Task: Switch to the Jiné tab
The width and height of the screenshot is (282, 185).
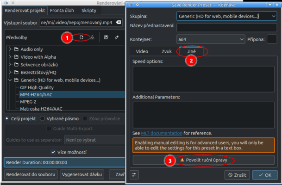Action: click(x=191, y=51)
